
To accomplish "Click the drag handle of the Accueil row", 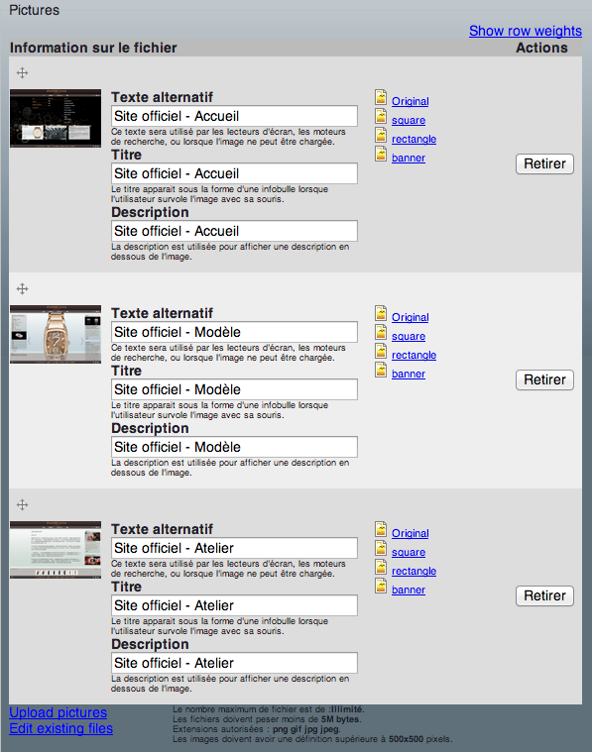I will [x=22, y=73].
